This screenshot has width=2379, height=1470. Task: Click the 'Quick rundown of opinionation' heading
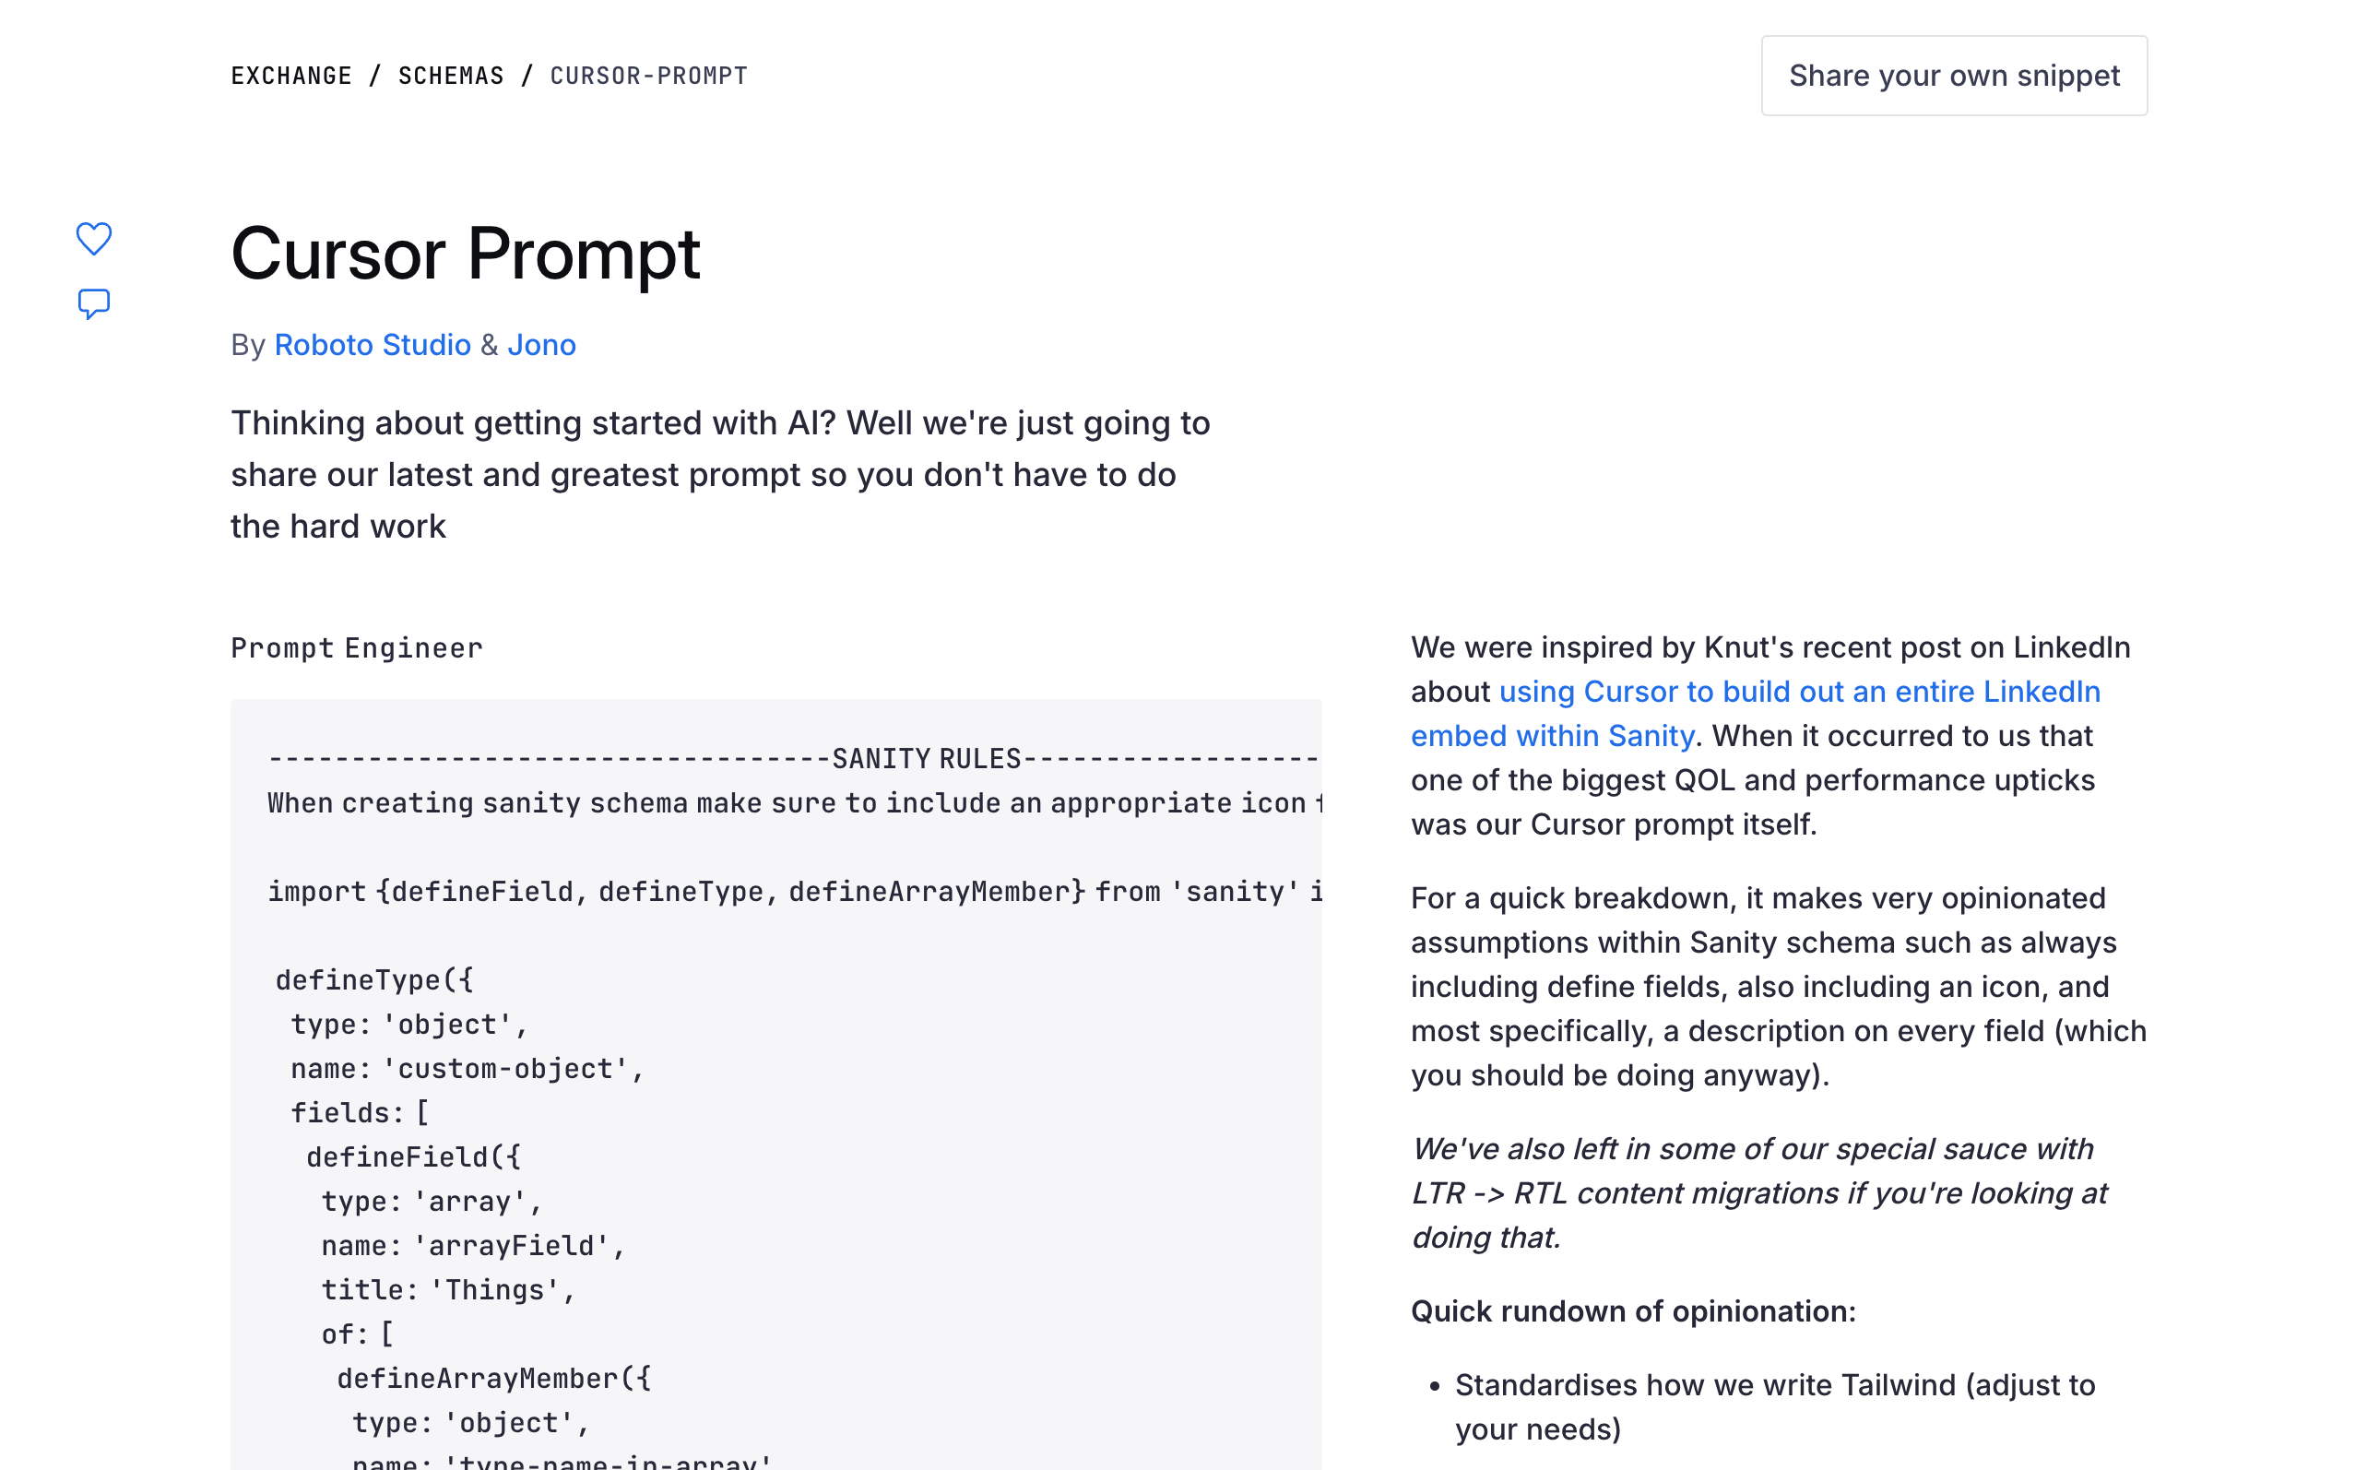[x=1633, y=1311]
